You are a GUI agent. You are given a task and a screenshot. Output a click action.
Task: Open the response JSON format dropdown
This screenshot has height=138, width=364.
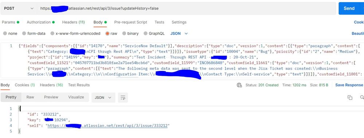[103, 98]
